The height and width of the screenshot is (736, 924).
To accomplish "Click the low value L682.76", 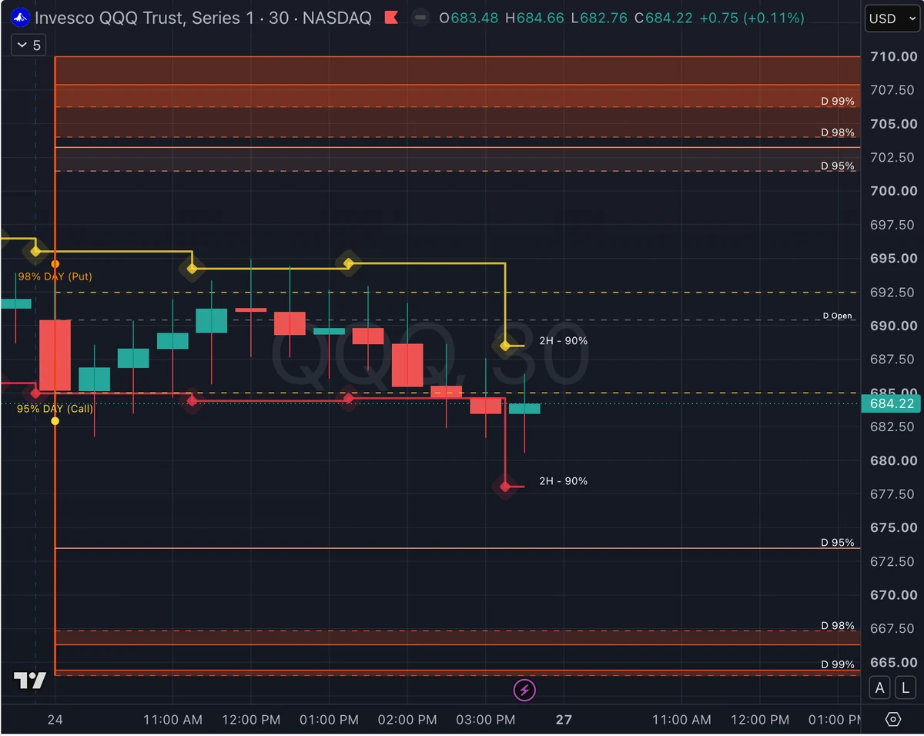I will click(x=601, y=18).
